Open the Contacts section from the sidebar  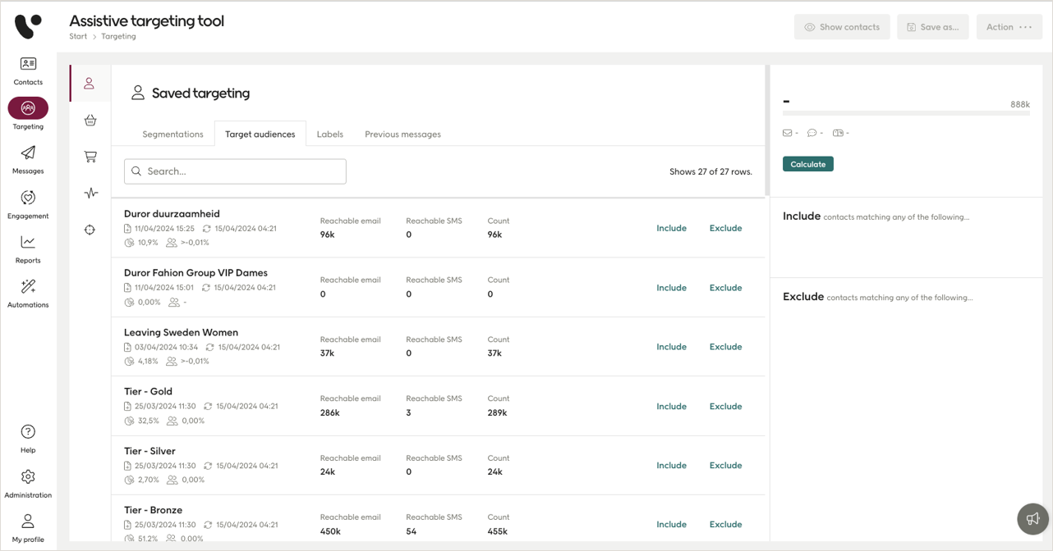(28, 70)
